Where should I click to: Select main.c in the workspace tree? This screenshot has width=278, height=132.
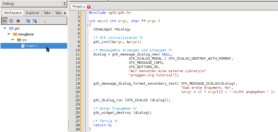(32, 46)
